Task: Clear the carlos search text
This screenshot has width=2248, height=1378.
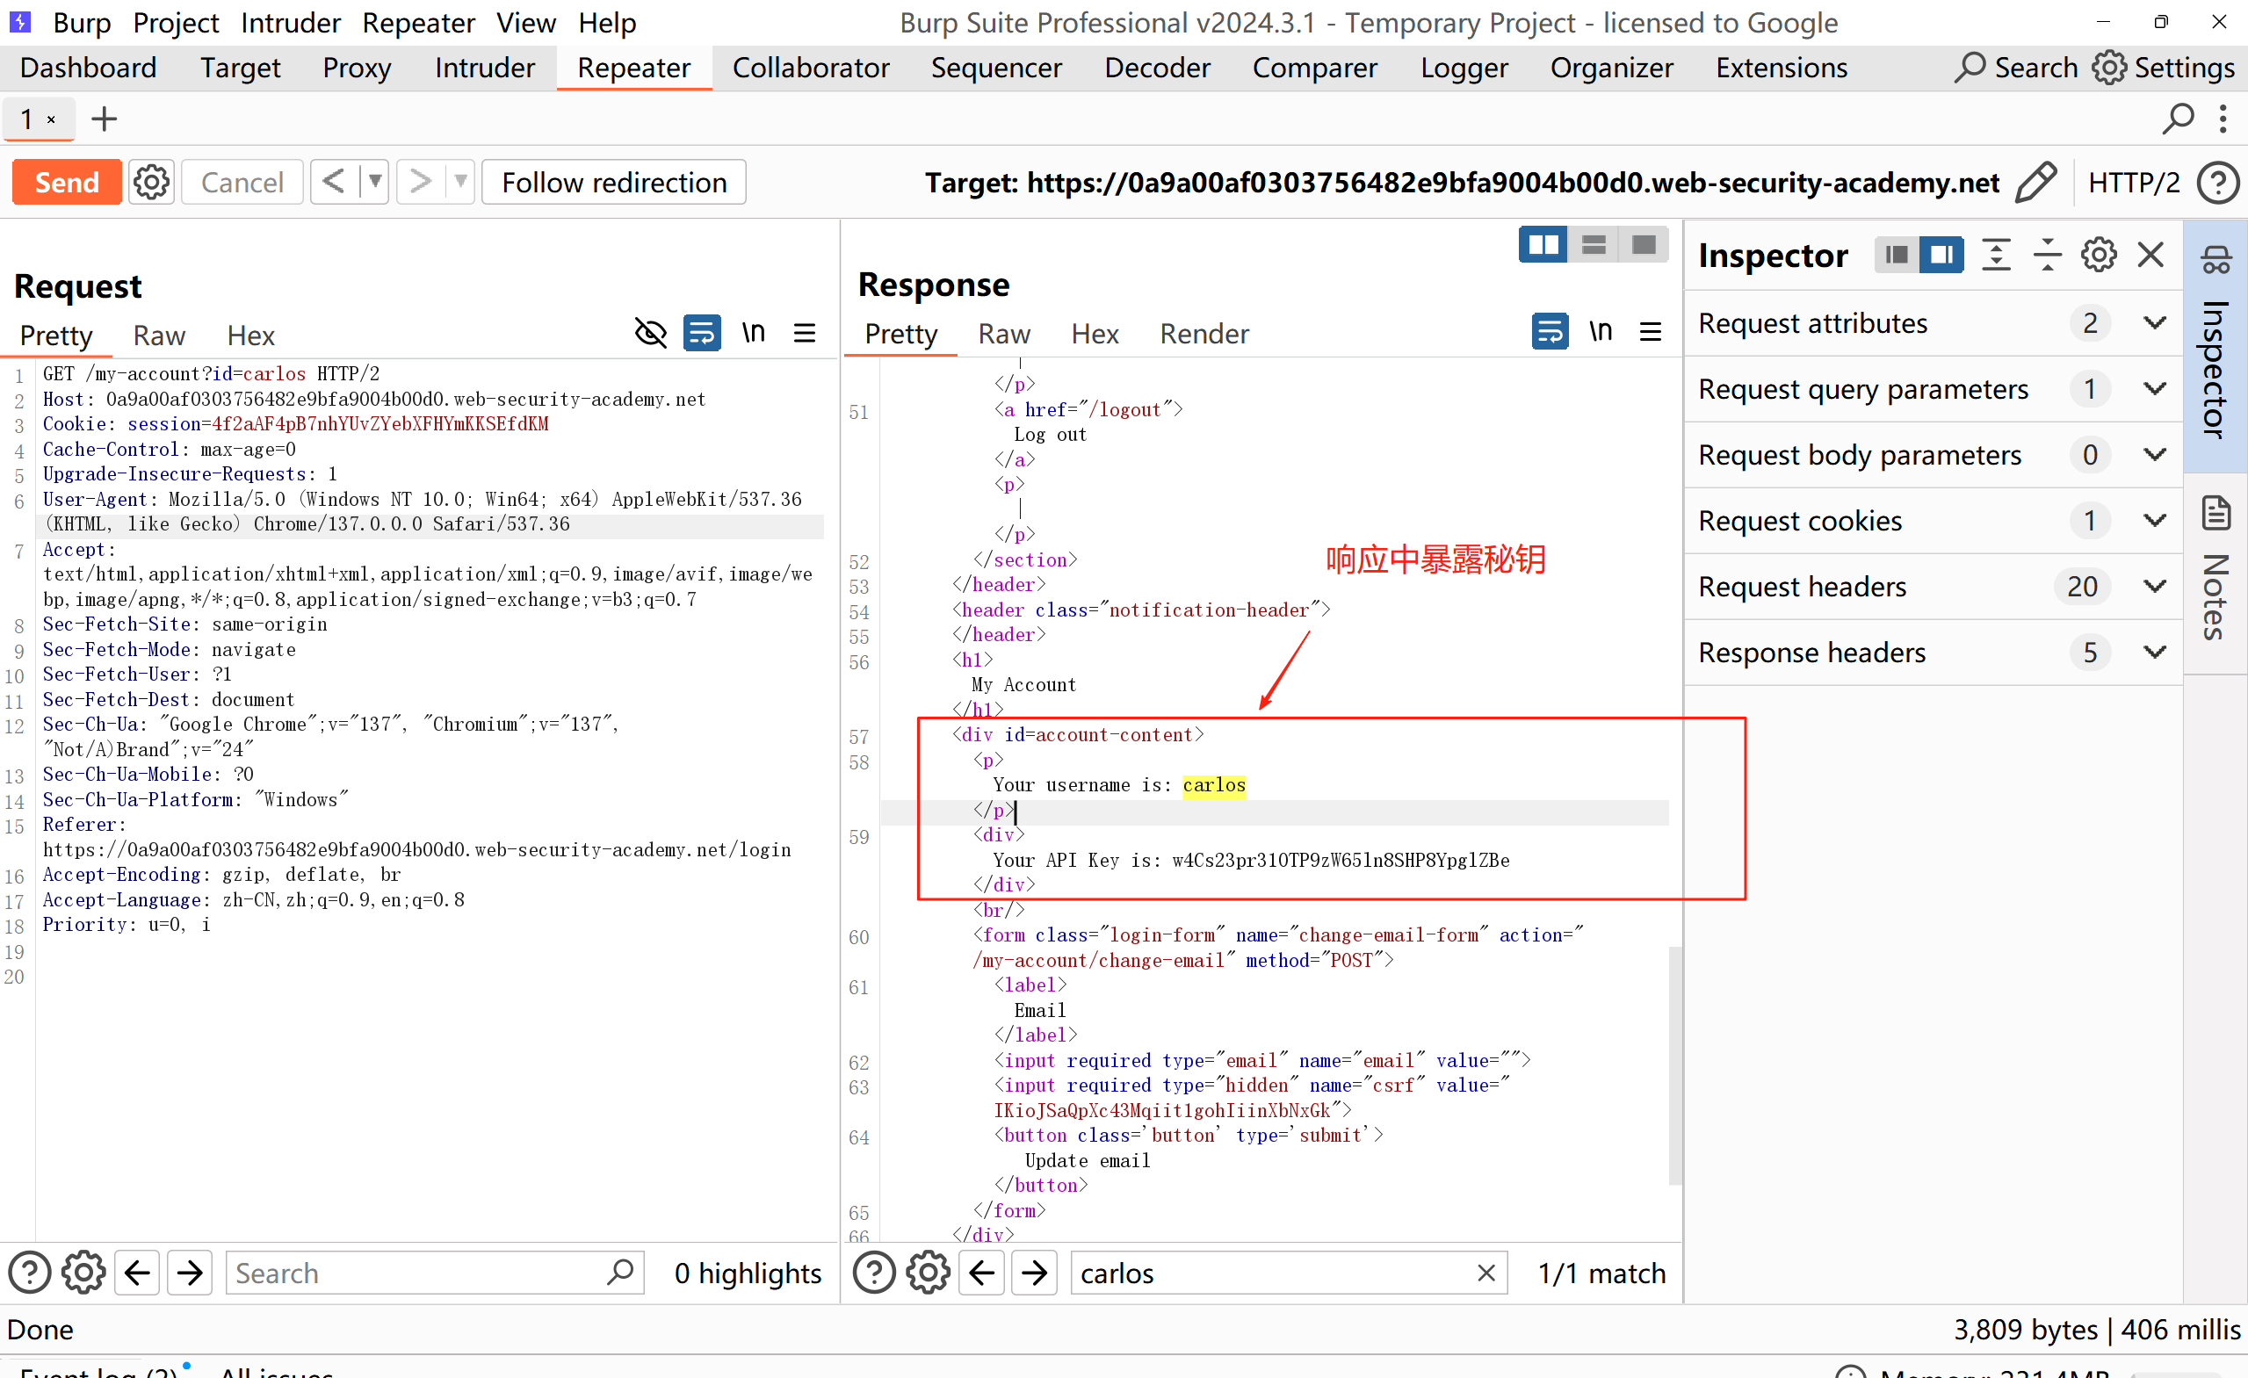Action: point(1486,1273)
